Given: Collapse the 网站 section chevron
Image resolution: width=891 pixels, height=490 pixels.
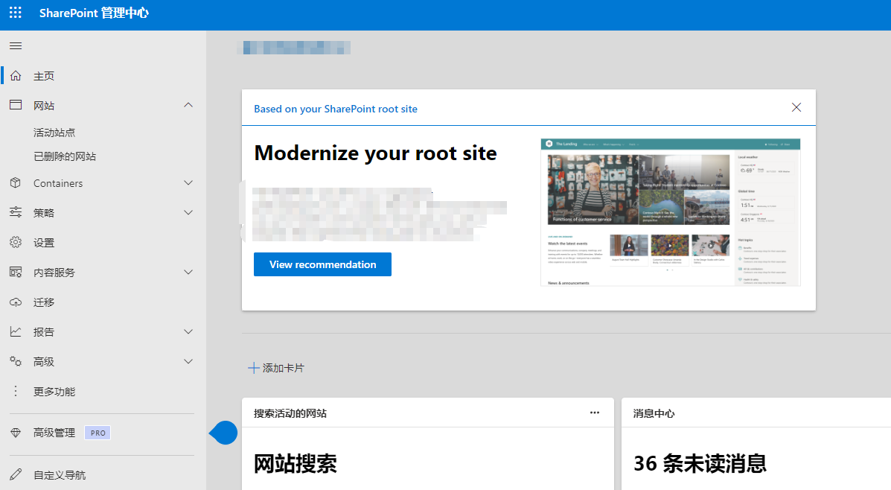Looking at the screenshot, I should [x=188, y=106].
